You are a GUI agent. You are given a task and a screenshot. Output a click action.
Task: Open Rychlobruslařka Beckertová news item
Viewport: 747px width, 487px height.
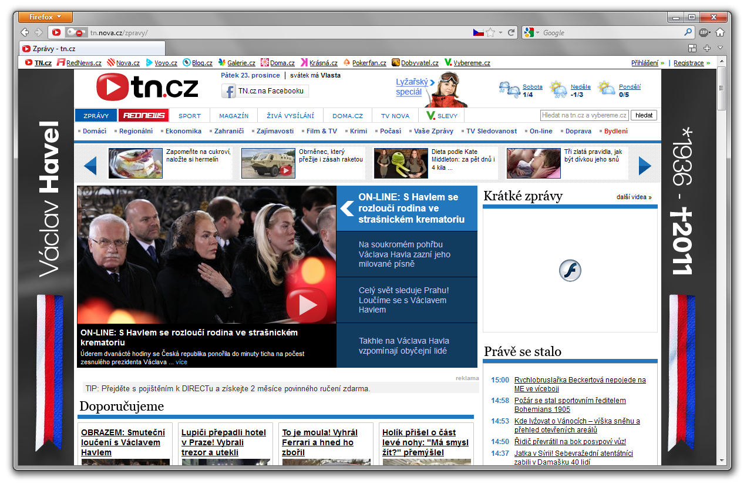[x=580, y=384]
